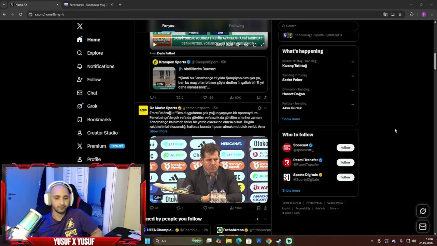Expand De Marke post with Show more

pos(158,131)
